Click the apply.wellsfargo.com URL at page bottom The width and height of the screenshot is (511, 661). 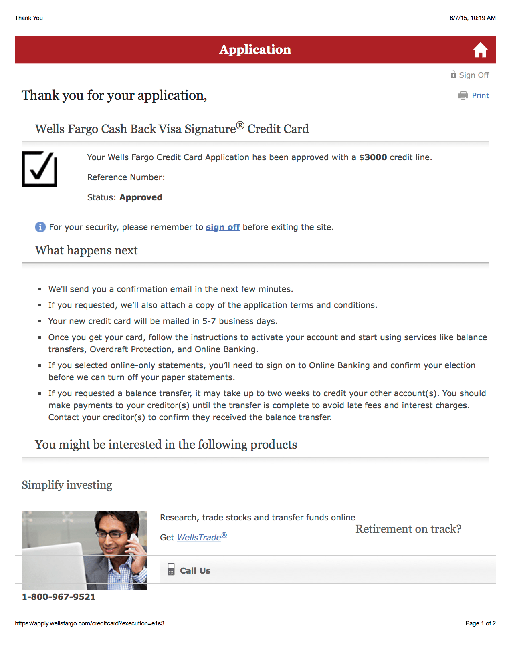tap(90, 623)
